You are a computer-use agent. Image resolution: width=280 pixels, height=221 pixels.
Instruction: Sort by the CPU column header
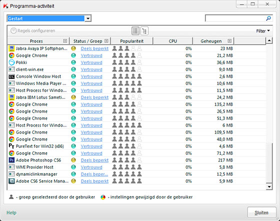(173, 41)
